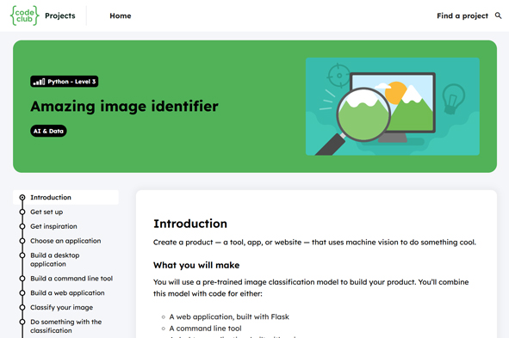509x338 pixels.
Task: Click the Do something with classification marker
Action: (22, 322)
